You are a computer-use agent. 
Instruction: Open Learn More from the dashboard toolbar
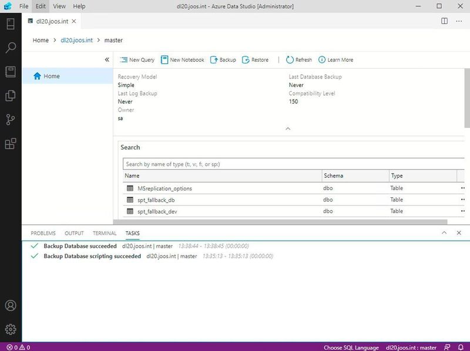pyautogui.click(x=338, y=59)
